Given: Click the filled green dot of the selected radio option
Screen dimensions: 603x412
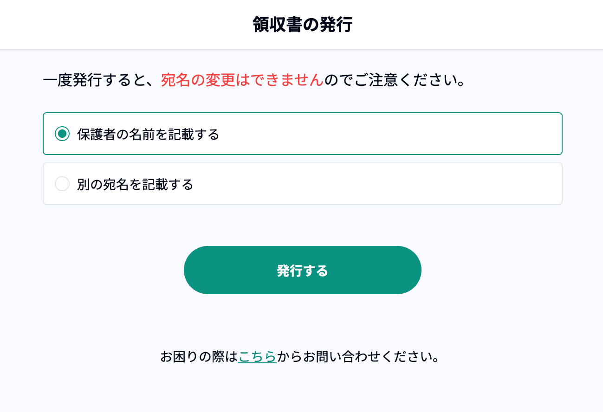Looking at the screenshot, I should coord(62,134).
